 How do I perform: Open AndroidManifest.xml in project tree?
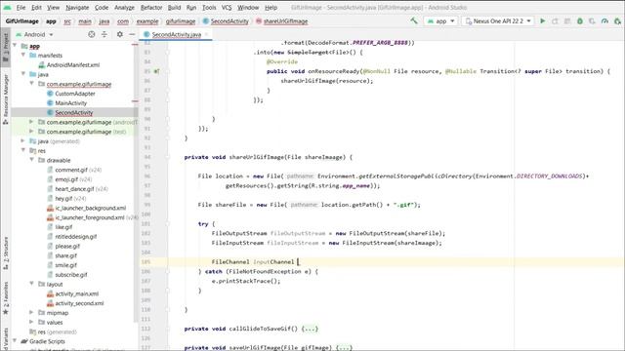tap(69, 65)
